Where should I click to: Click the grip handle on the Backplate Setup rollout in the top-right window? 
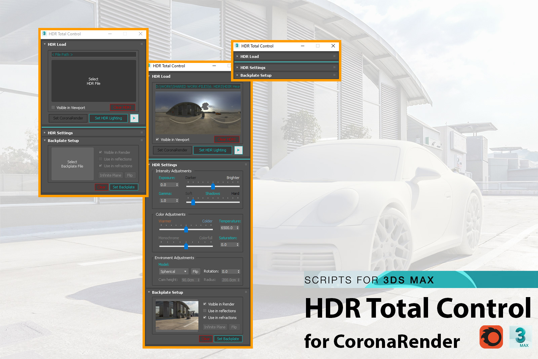(x=334, y=75)
